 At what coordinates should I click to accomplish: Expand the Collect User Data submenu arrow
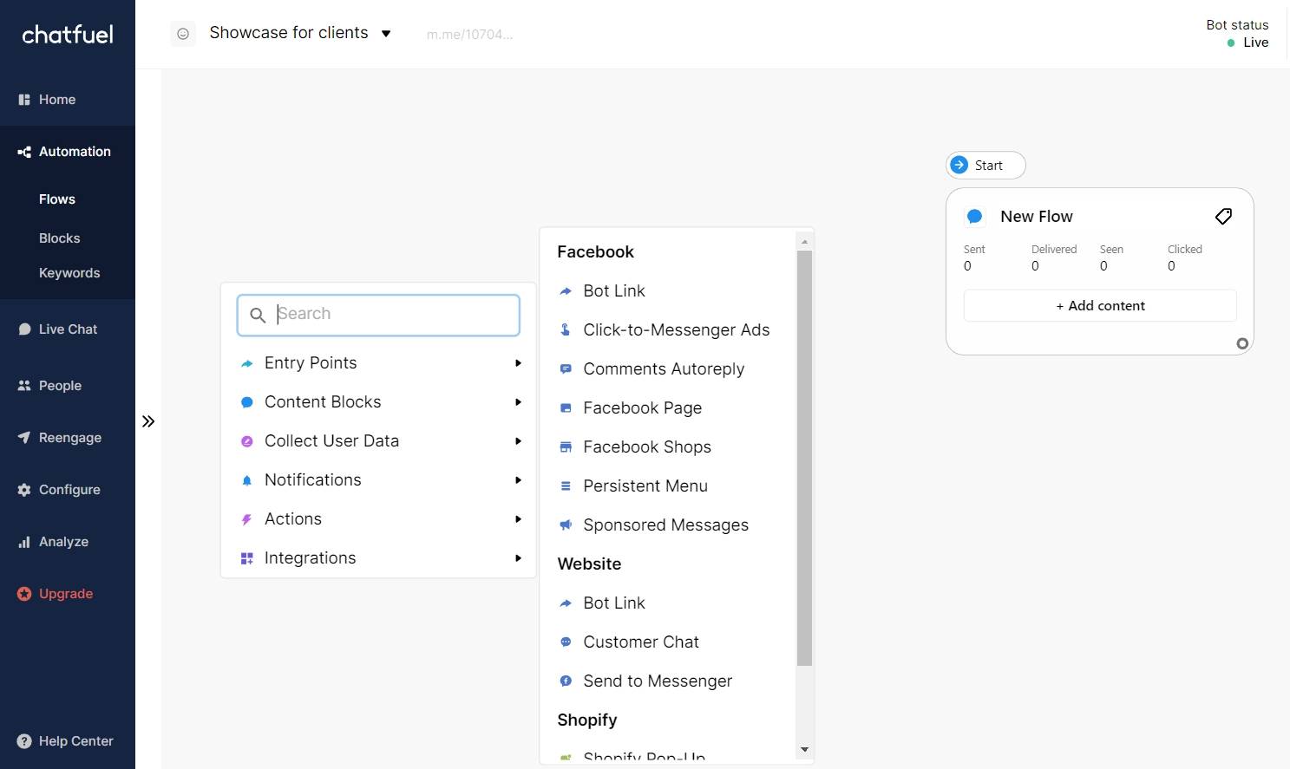518,441
